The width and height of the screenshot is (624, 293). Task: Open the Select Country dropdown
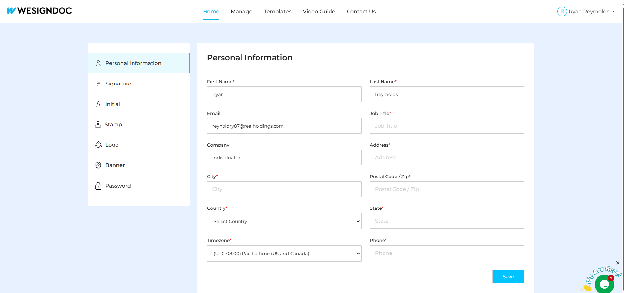tap(284, 221)
